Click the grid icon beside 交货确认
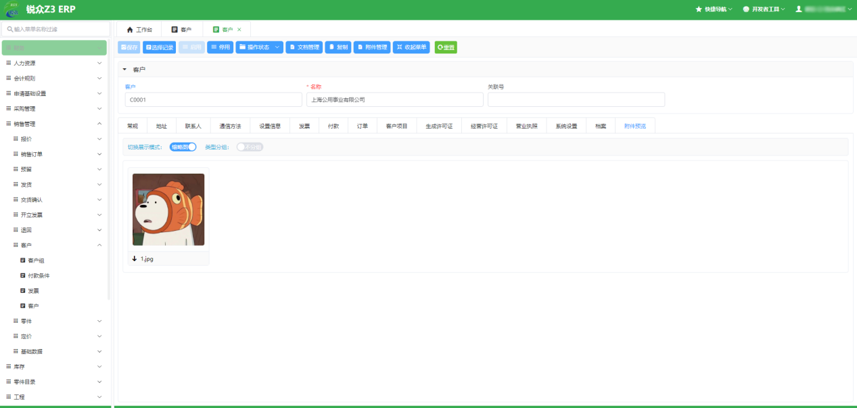Viewport: 857px width, 408px height. click(16, 200)
